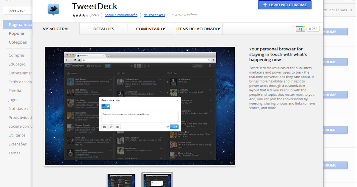
Task: Click the (2997) ratings count
Action: [x=94, y=15]
